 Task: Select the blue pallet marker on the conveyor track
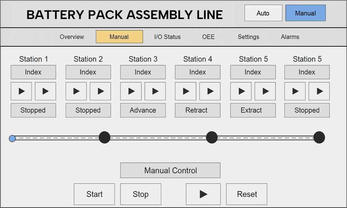pos(12,138)
